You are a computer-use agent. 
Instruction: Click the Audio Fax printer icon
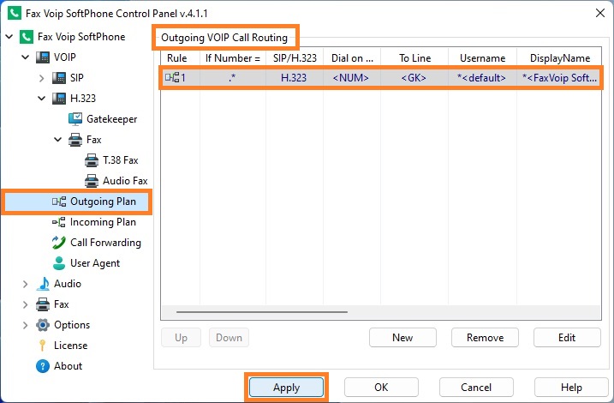pyautogui.click(x=92, y=181)
